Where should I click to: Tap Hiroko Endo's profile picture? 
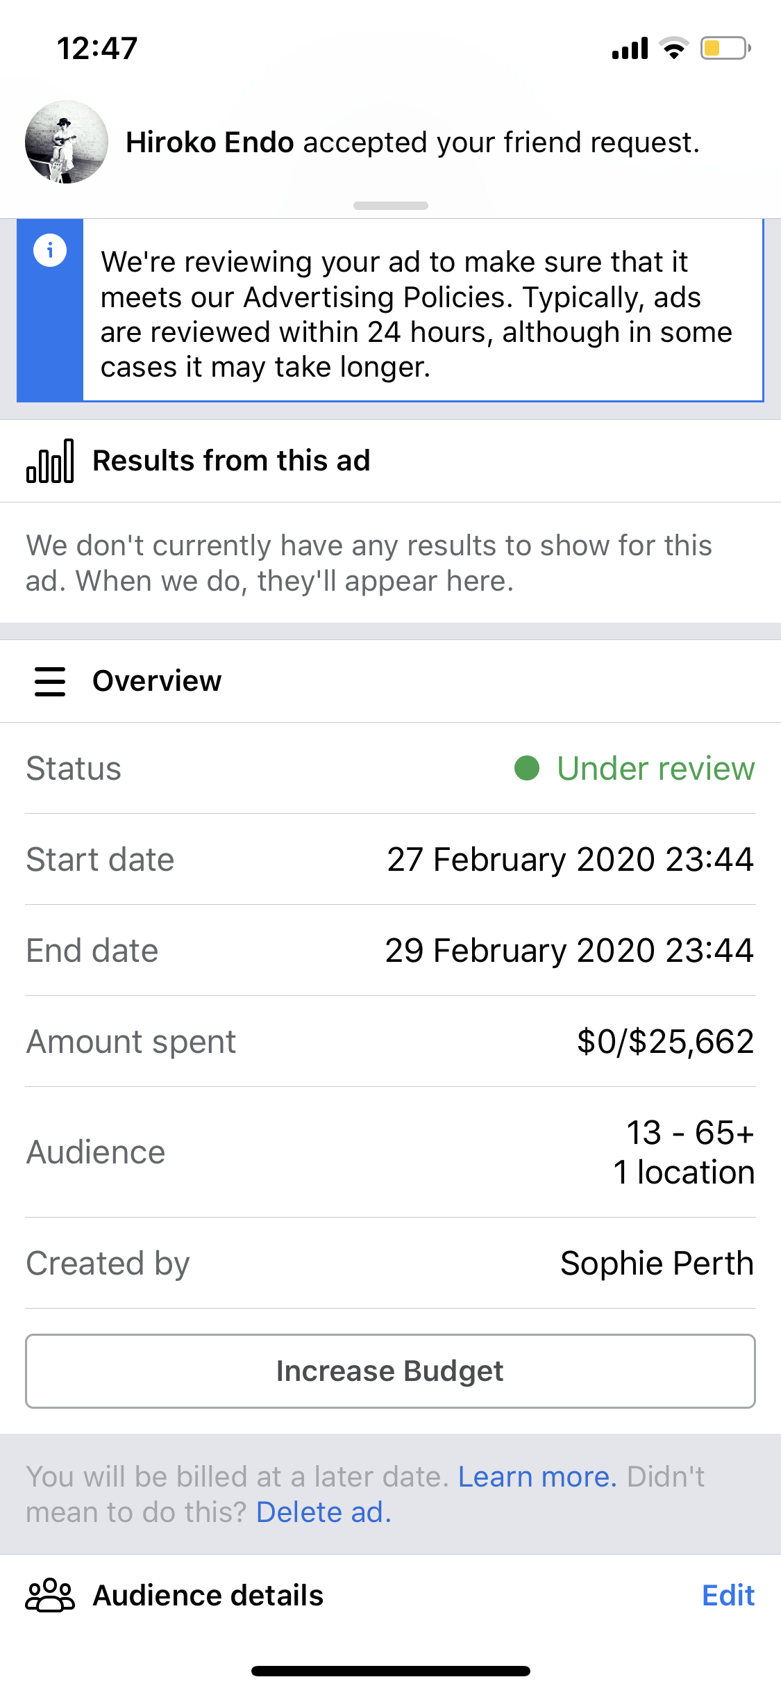click(67, 142)
